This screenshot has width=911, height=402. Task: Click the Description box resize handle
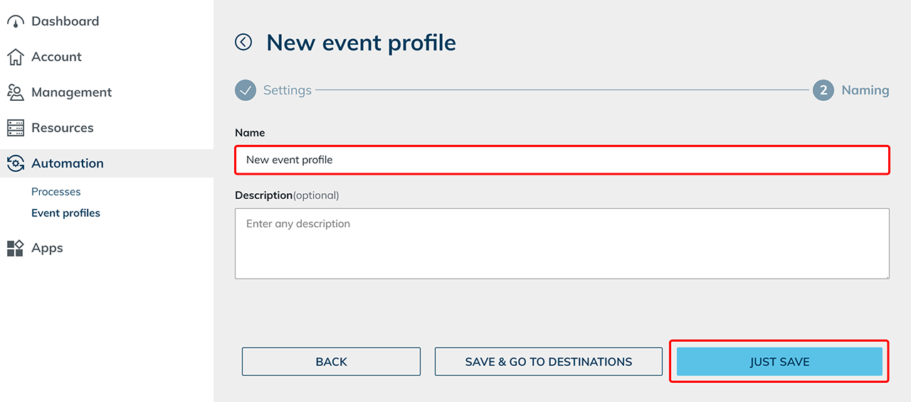tap(885, 275)
